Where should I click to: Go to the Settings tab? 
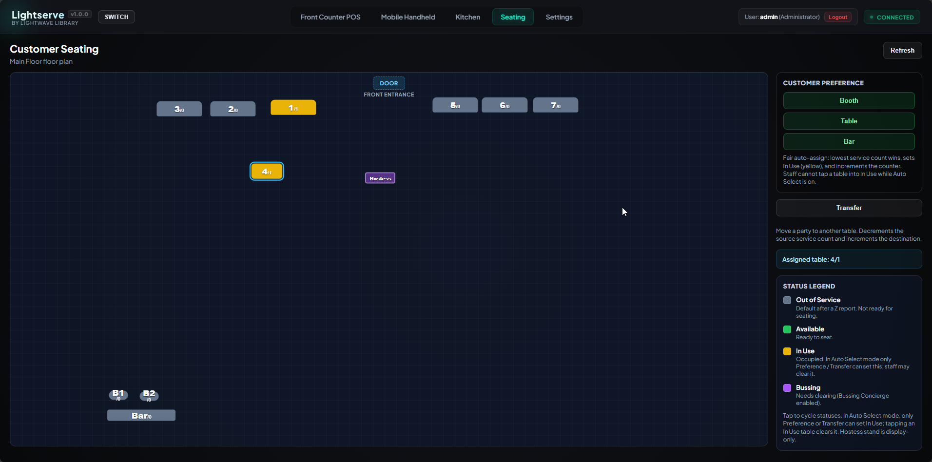559,17
